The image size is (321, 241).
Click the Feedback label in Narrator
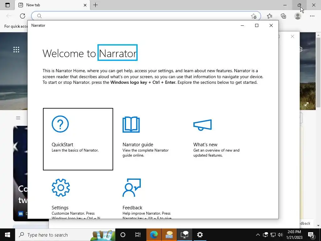[133, 208]
